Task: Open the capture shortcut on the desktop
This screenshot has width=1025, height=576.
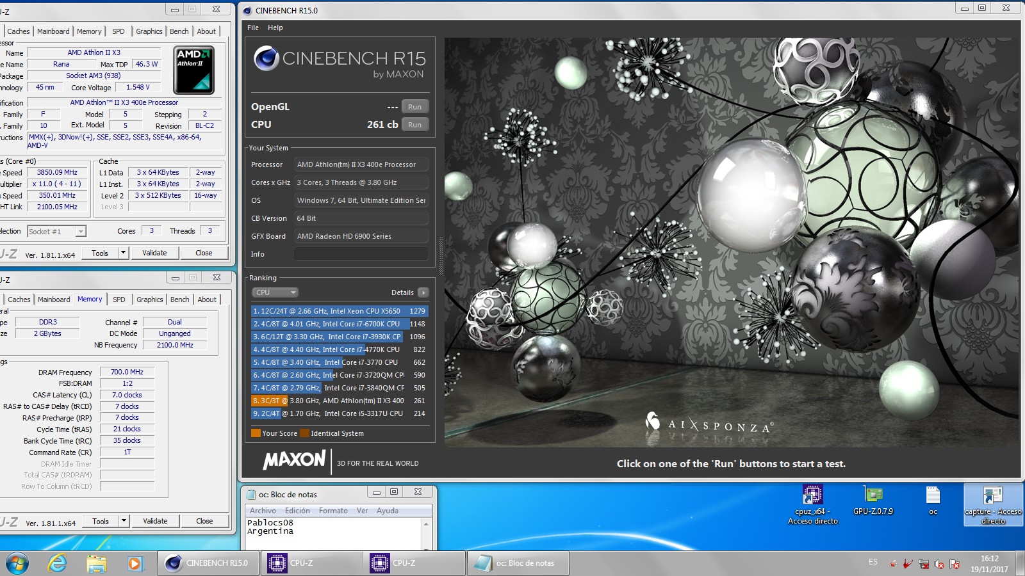Action: click(993, 504)
